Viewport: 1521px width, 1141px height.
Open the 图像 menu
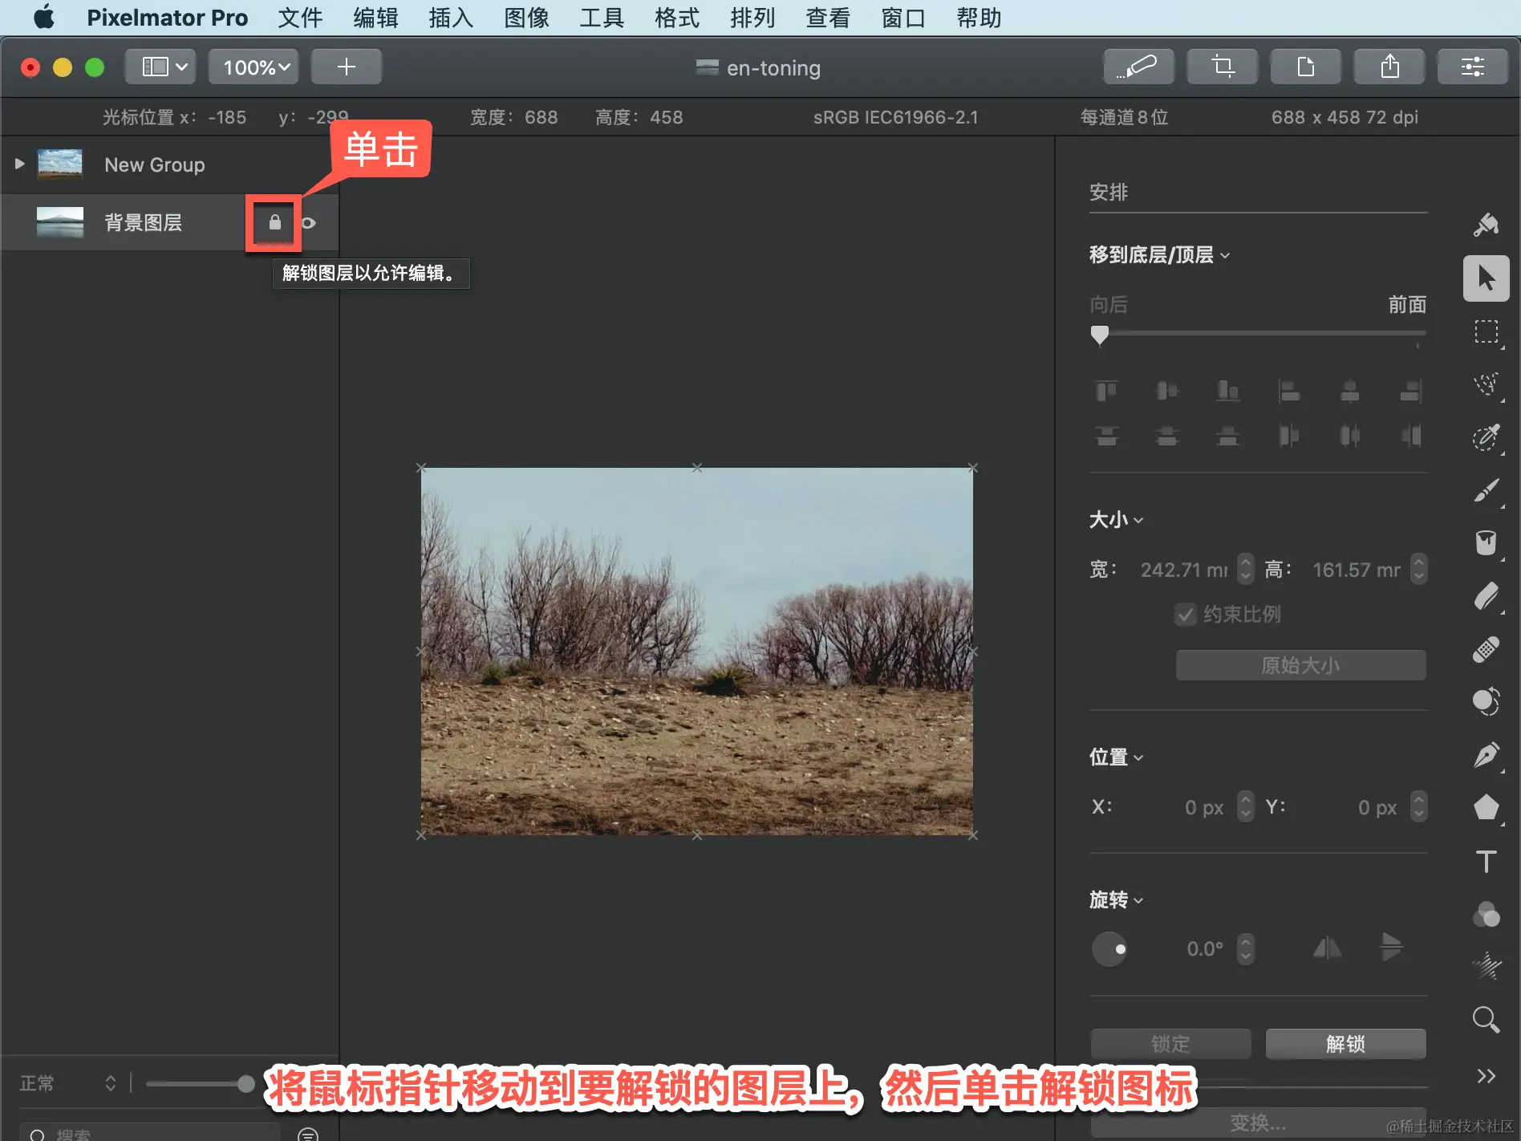click(x=526, y=18)
